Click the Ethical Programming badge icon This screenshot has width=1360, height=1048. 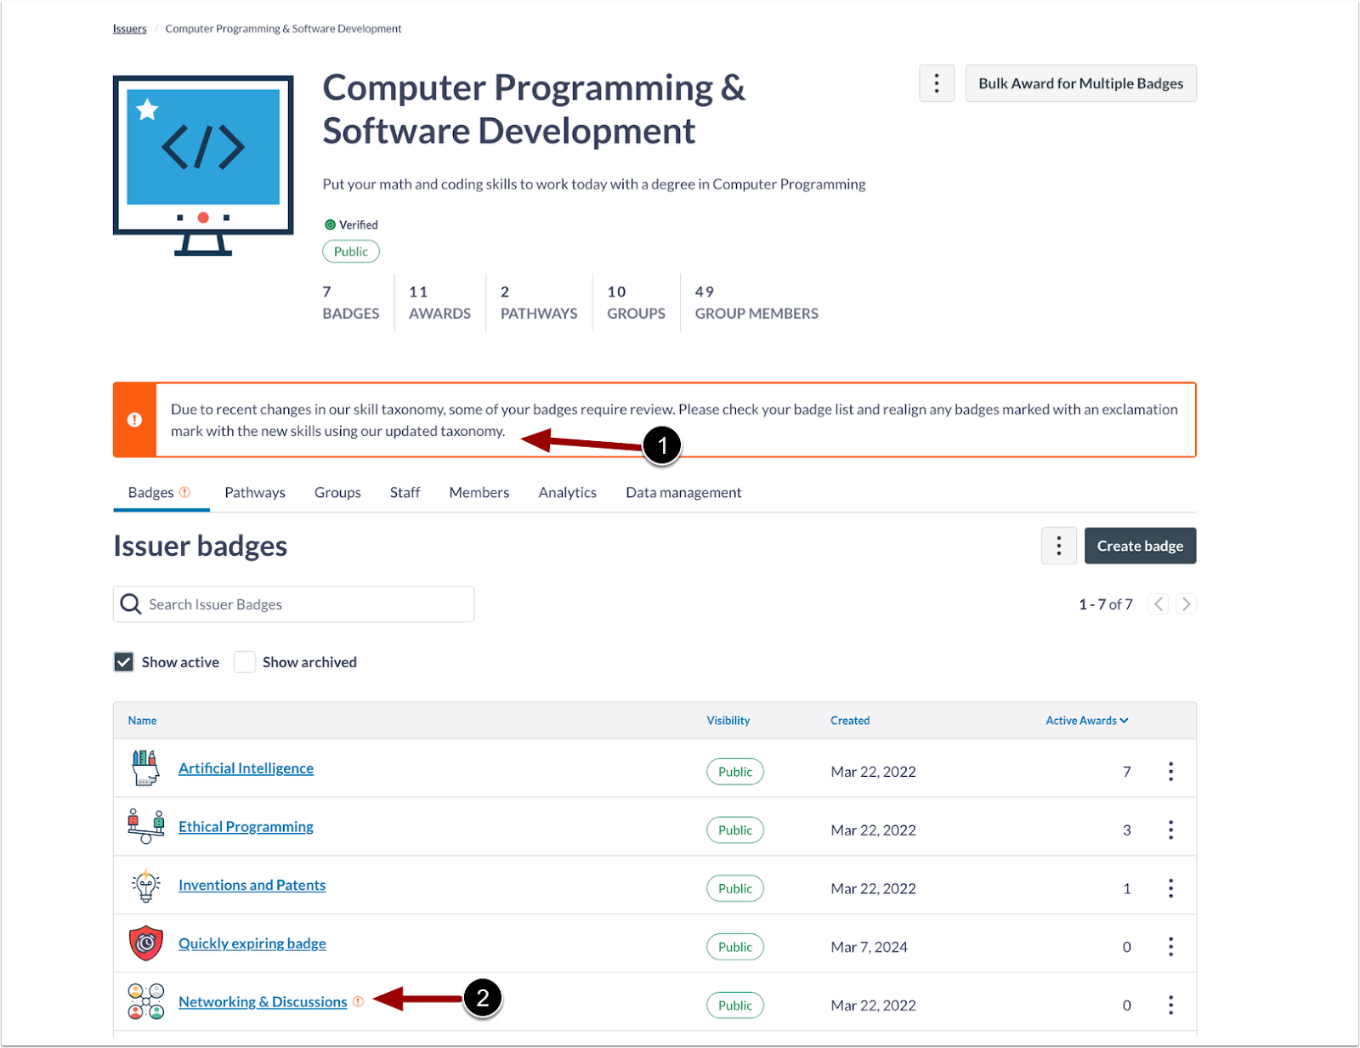pyautogui.click(x=145, y=827)
